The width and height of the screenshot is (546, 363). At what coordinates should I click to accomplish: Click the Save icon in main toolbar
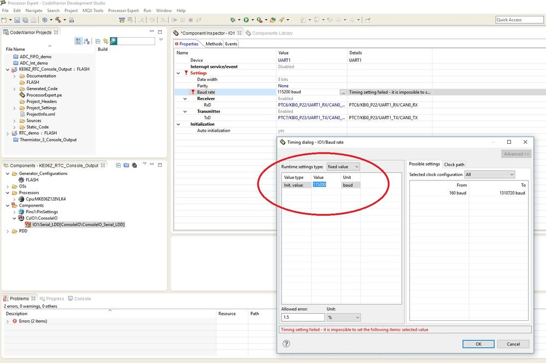click(17, 20)
